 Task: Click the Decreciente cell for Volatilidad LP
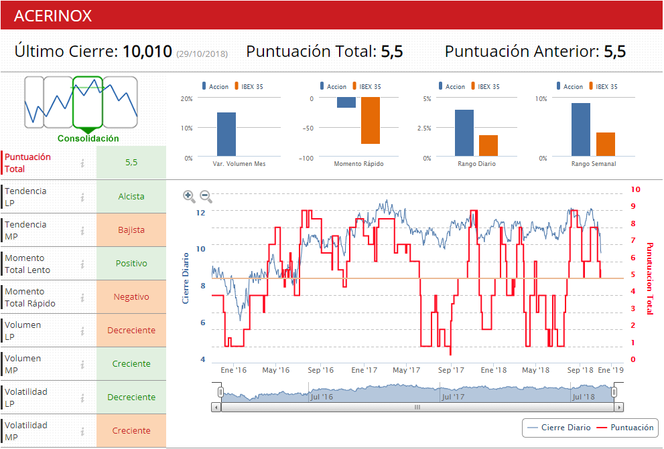pos(131,397)
